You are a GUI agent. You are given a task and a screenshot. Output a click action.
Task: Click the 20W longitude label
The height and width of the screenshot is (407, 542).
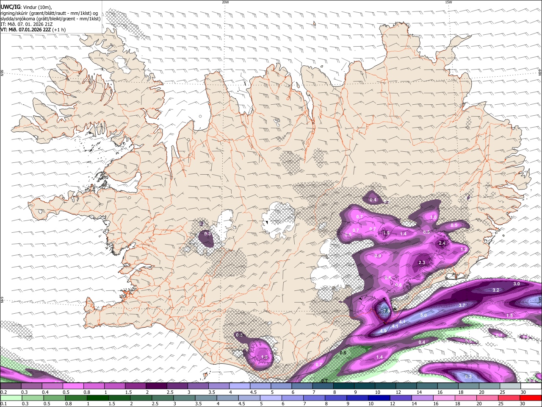(225, 2)
